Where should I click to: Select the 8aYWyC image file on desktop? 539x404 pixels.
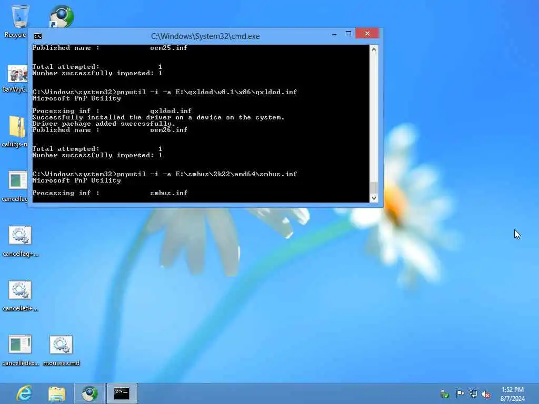[x=17, y=74]
